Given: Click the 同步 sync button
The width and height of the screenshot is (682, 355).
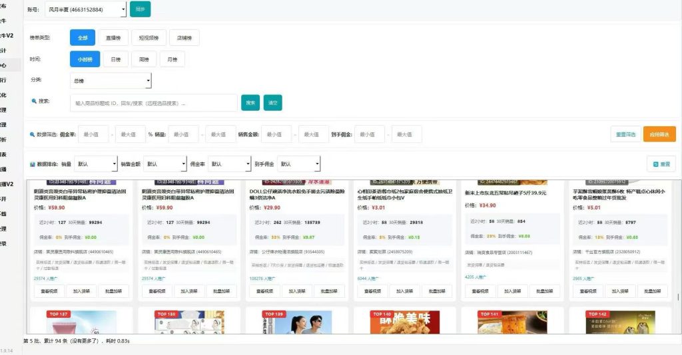Looking at the screenshot, I should pos(140,9).
